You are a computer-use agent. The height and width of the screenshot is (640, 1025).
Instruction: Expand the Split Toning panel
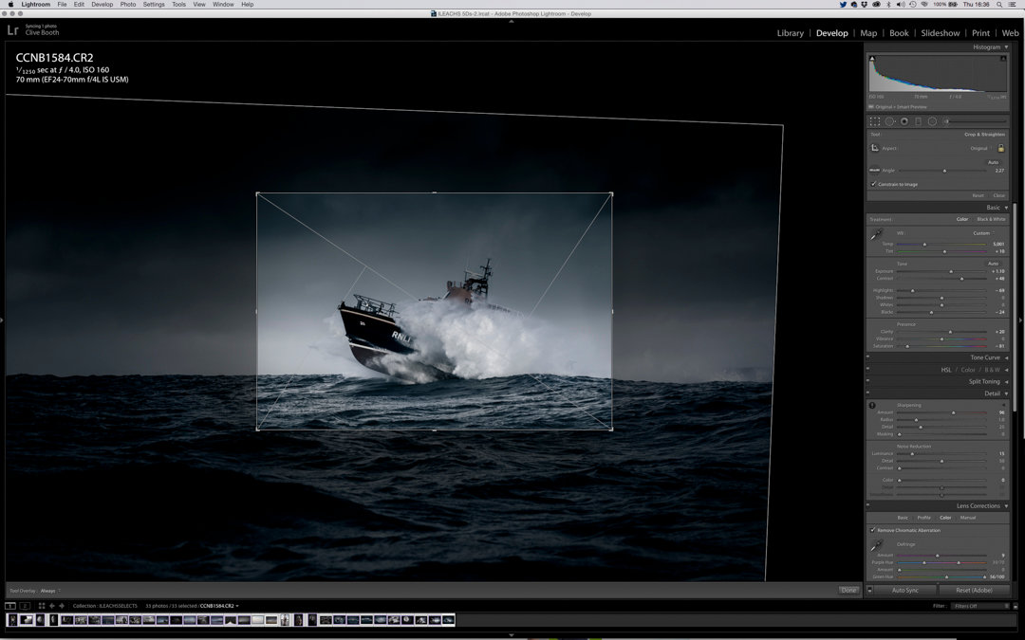(x=1006, y=382)
